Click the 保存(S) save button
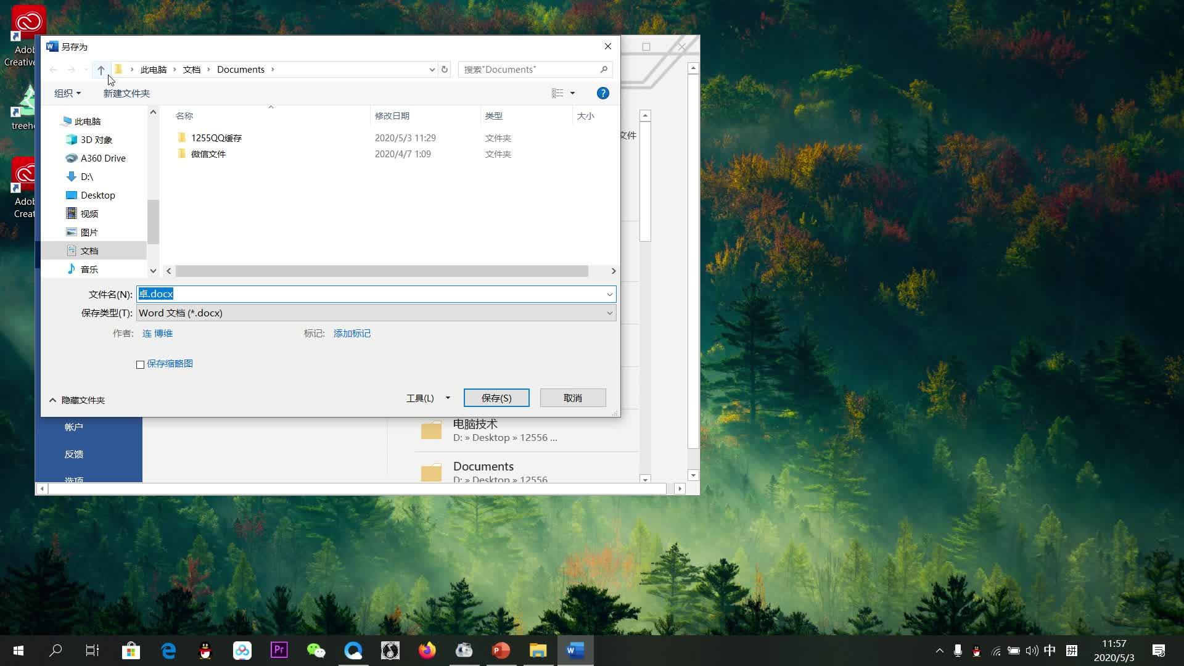The image size is (1184, 666). 496,398
